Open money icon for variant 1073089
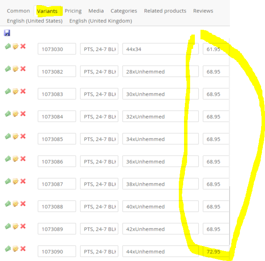Viewport: 265px width, 261px height. (8, 226)
